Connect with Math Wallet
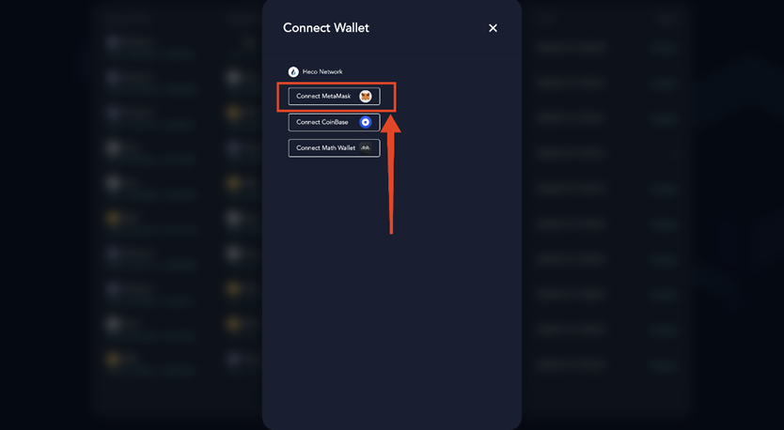This screenshot has width=784, height=430. [334, 148]
